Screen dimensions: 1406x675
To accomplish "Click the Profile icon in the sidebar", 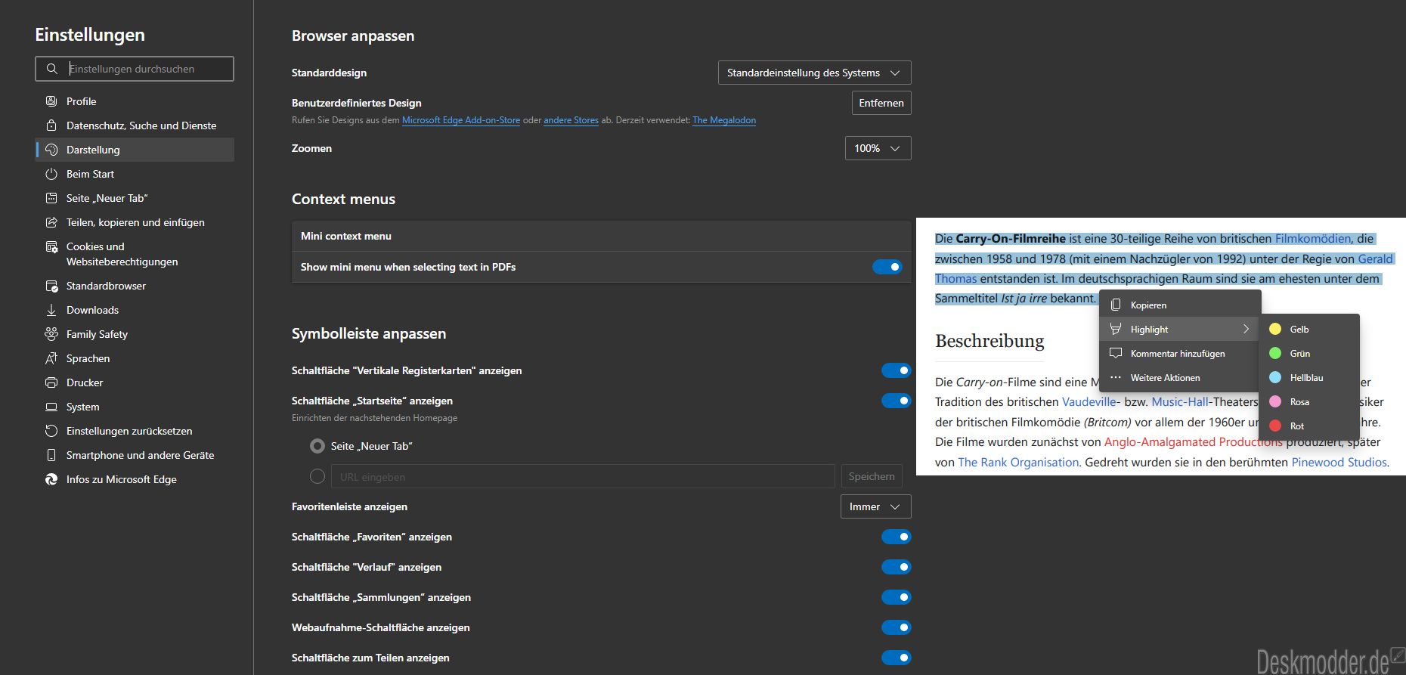I will (x=51, y=101).
